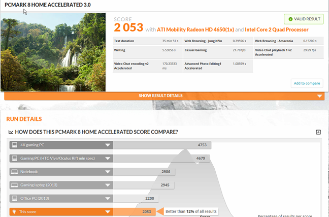Screen dimensions: 329x217
Task: Click the Video Chat encoding v2 Accelerated label
Action: pyautogui.click(x=131, y=66)
